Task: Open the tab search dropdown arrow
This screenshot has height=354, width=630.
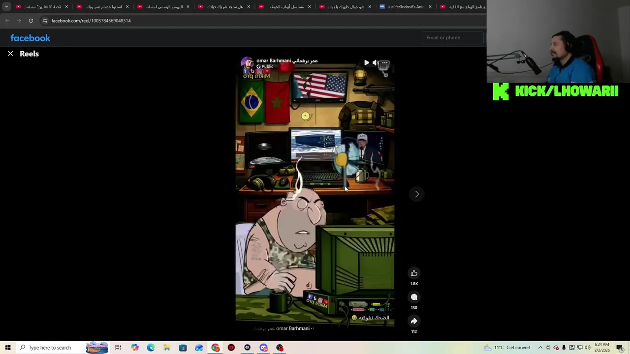Action: click(6, 7)
